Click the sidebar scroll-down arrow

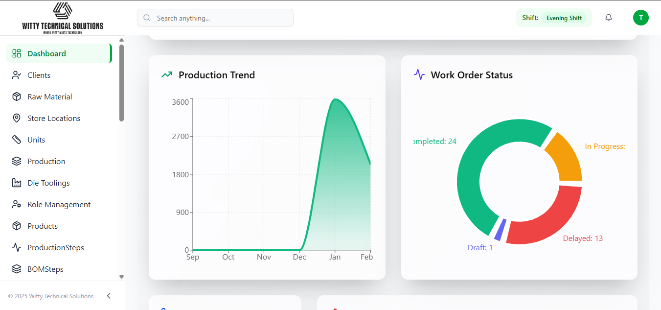pyautogui.click(x=121, y=276)
